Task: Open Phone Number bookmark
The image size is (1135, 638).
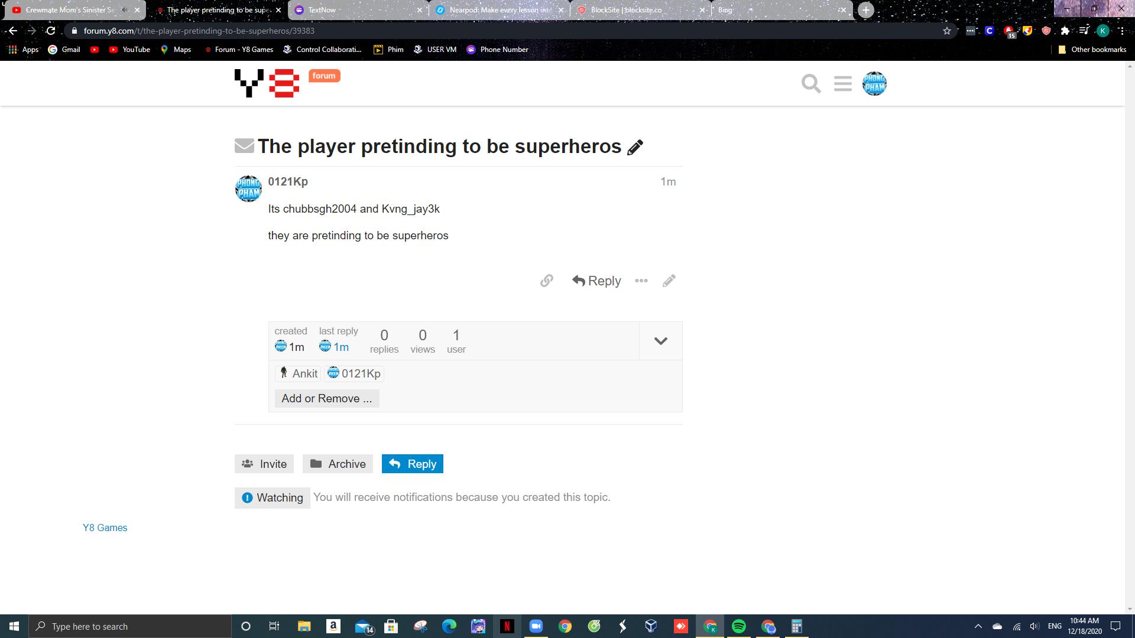Action: (497, 50)
